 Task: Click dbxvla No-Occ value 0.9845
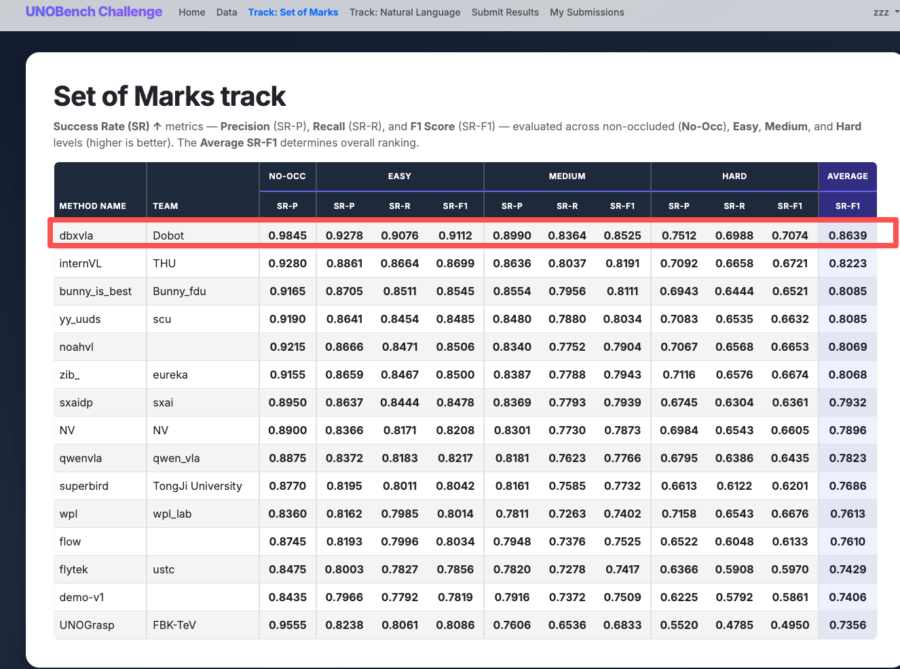coord(288,235)
